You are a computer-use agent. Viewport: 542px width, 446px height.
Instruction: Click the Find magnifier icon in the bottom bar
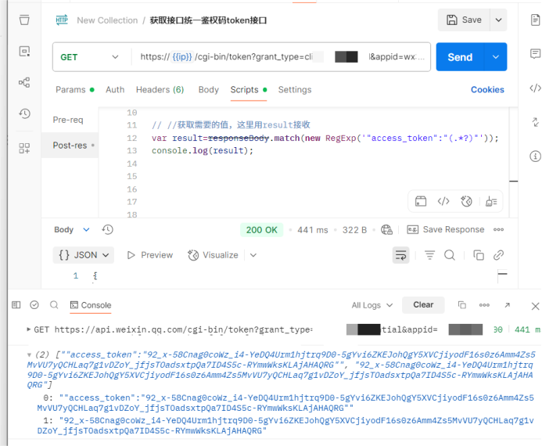[54, 305]
